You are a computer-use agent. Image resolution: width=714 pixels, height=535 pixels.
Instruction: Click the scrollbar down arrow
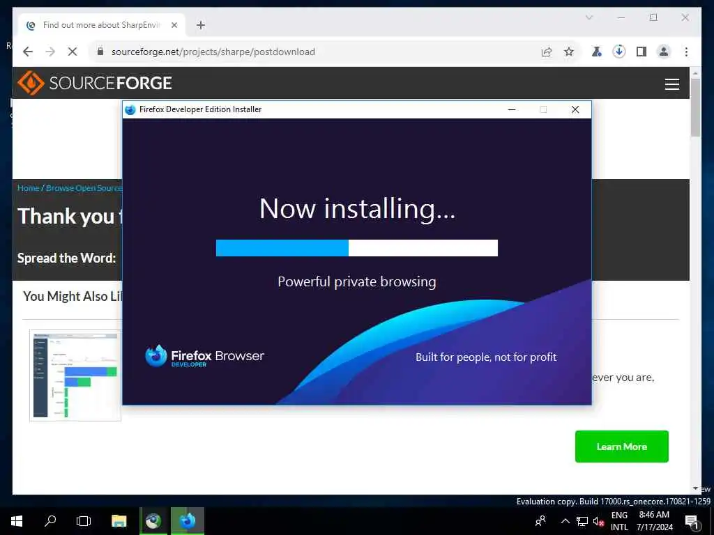click(695, 488)
